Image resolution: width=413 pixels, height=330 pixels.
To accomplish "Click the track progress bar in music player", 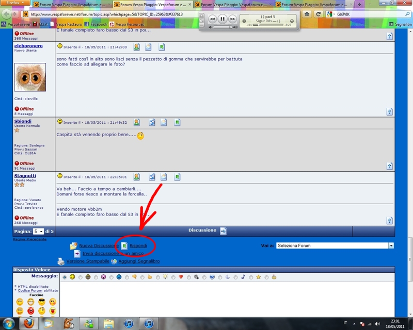I will 268,25.
